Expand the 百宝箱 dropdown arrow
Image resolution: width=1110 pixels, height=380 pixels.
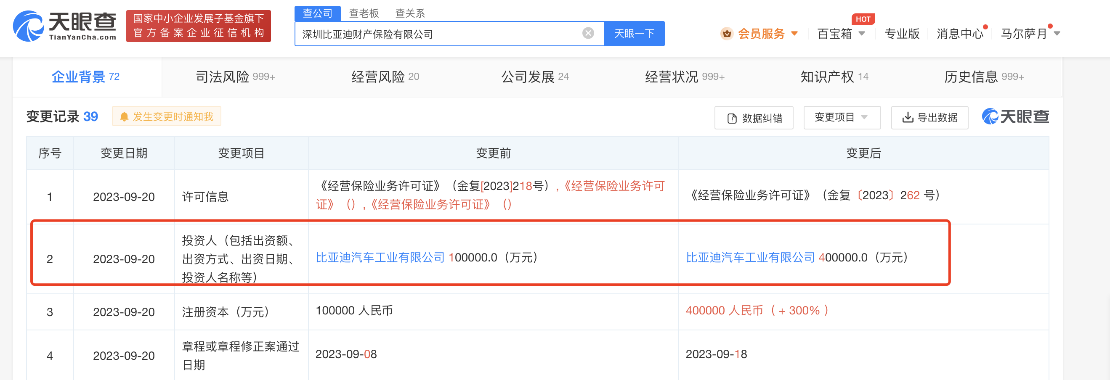(x=862, y=34)
